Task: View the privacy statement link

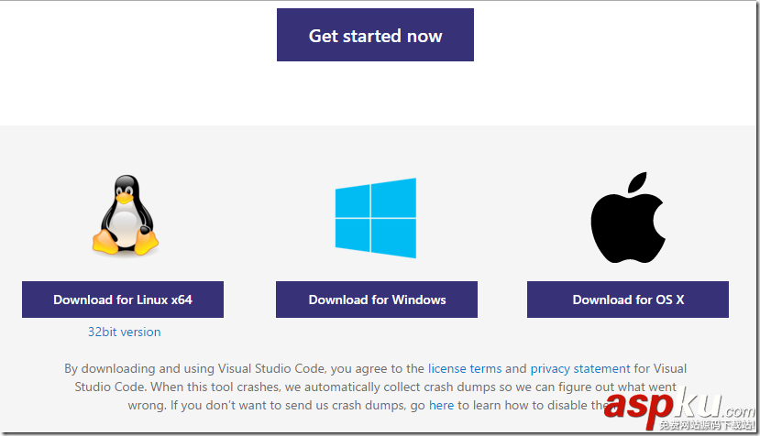Action: tap(580, 368)
